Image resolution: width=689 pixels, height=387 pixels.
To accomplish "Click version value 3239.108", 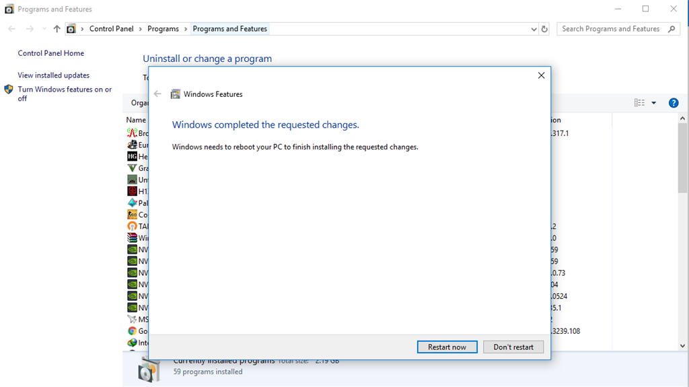I will point(565,331).
